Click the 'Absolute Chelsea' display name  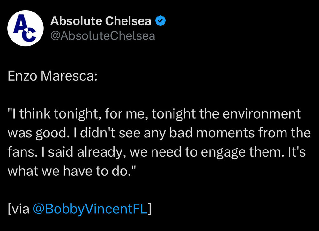point(101,21)
